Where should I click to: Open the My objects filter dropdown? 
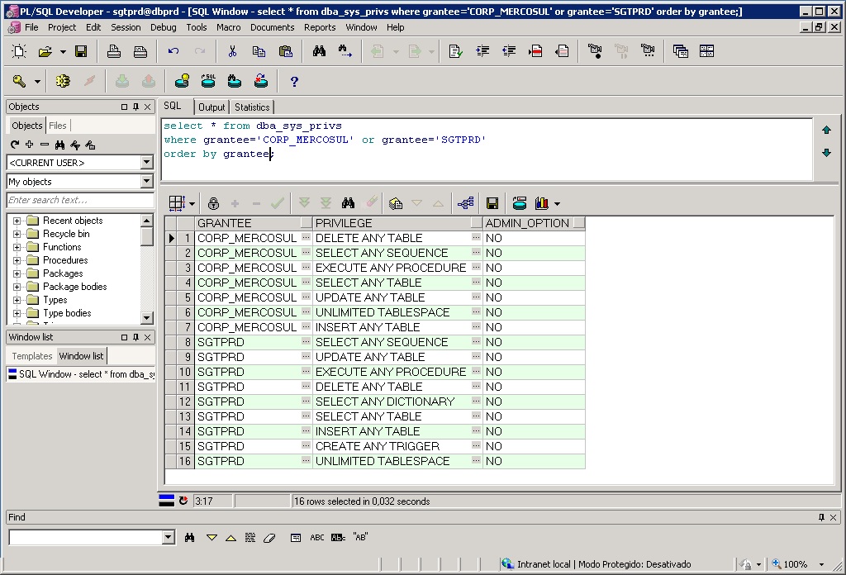(x=146, y=182)
